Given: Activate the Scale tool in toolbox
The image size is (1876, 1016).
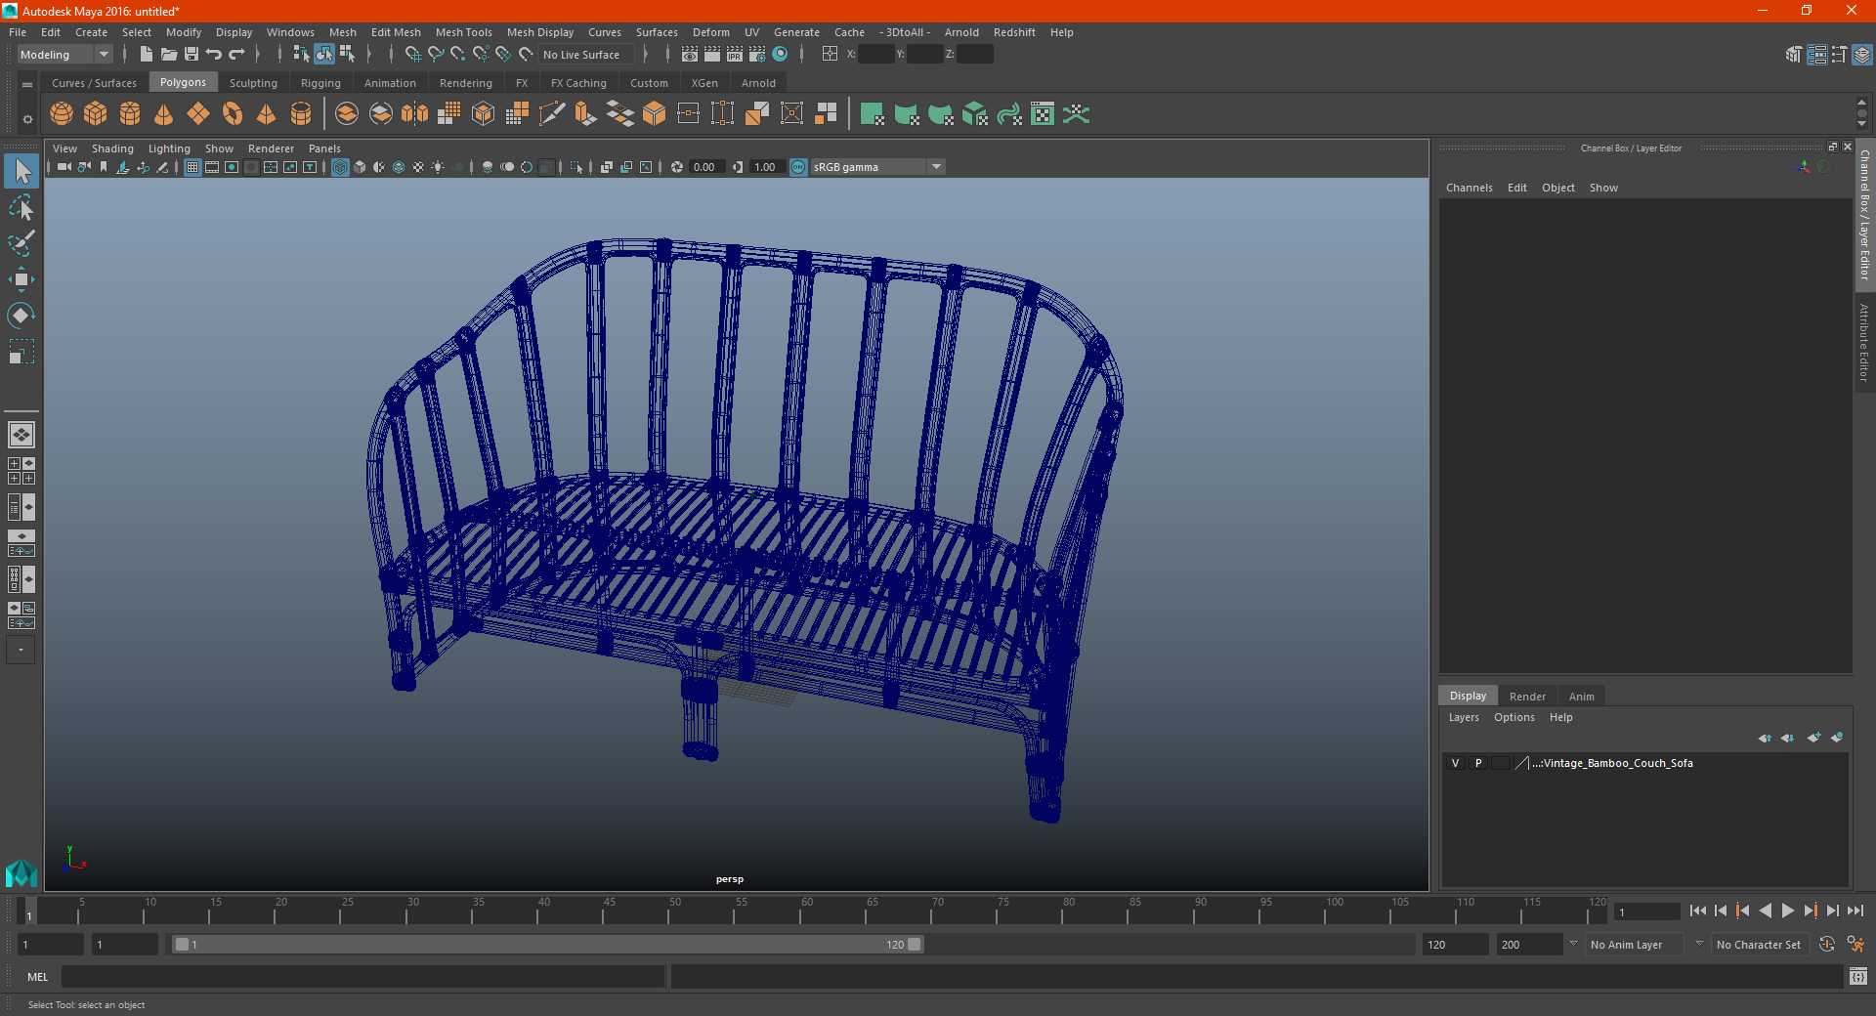Looking at the screenshot, I should 21,352.
